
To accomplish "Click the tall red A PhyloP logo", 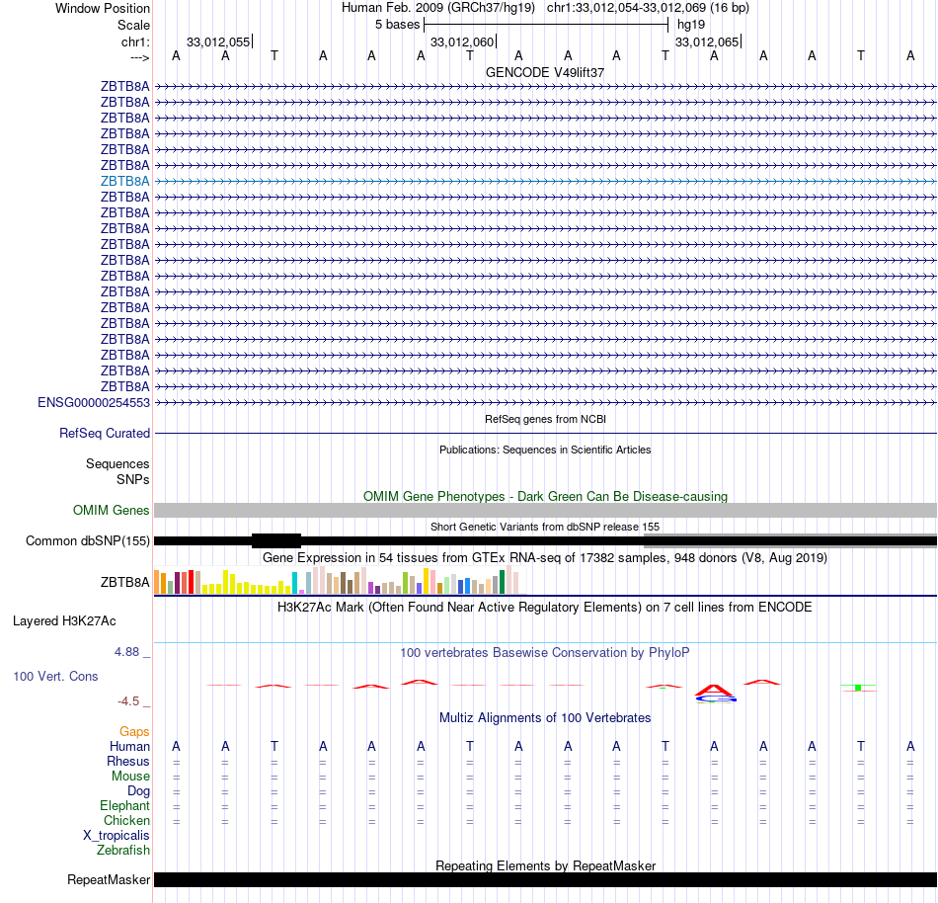I will 715,690.
